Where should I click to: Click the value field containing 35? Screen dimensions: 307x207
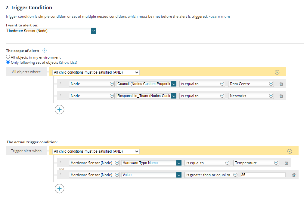263,175
